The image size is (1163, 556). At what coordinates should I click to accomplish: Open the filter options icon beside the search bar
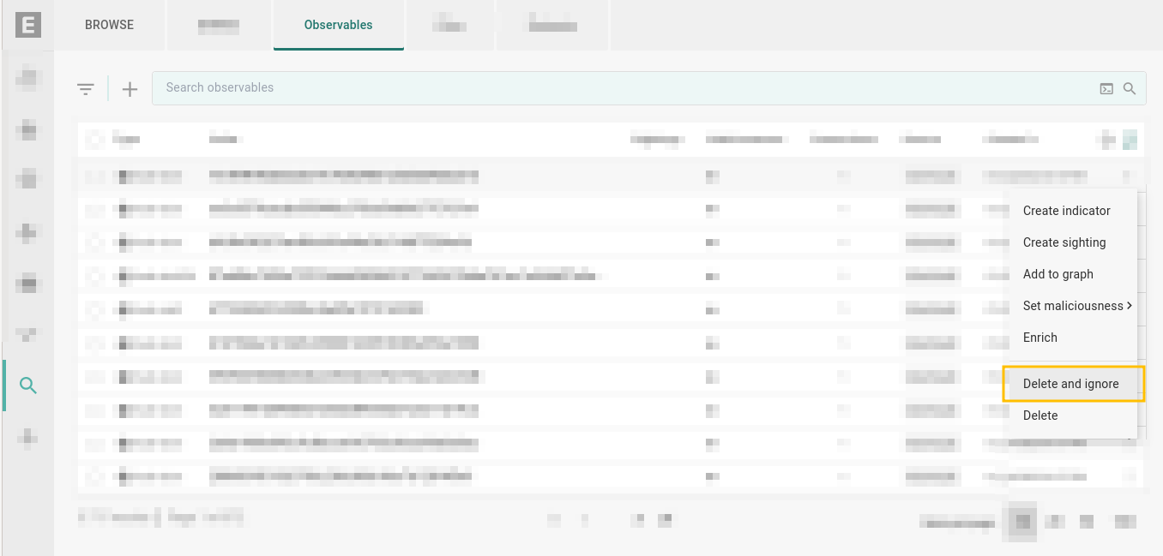pyautogui.click(x=85, y=88)
